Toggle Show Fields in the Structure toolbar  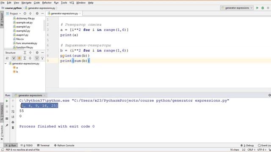click(19, 58)
